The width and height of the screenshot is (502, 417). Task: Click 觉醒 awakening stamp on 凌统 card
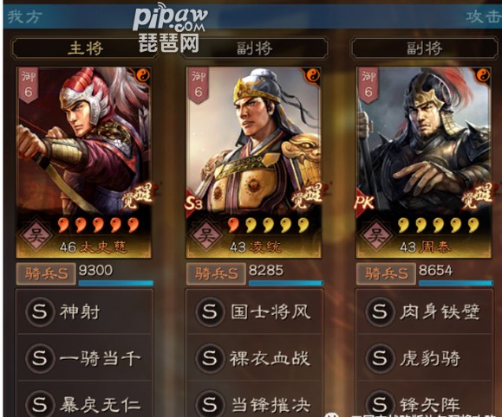[x=307, y=196]
